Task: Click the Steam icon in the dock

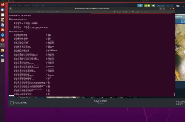Action: coord(3,55)
